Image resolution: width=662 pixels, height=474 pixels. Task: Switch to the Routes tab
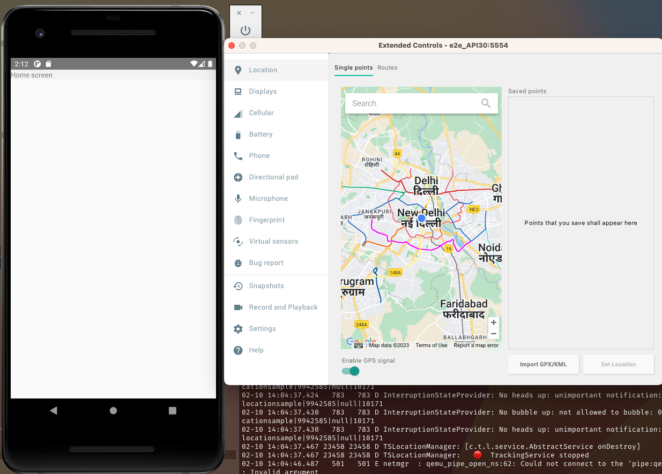pos(388,67)
